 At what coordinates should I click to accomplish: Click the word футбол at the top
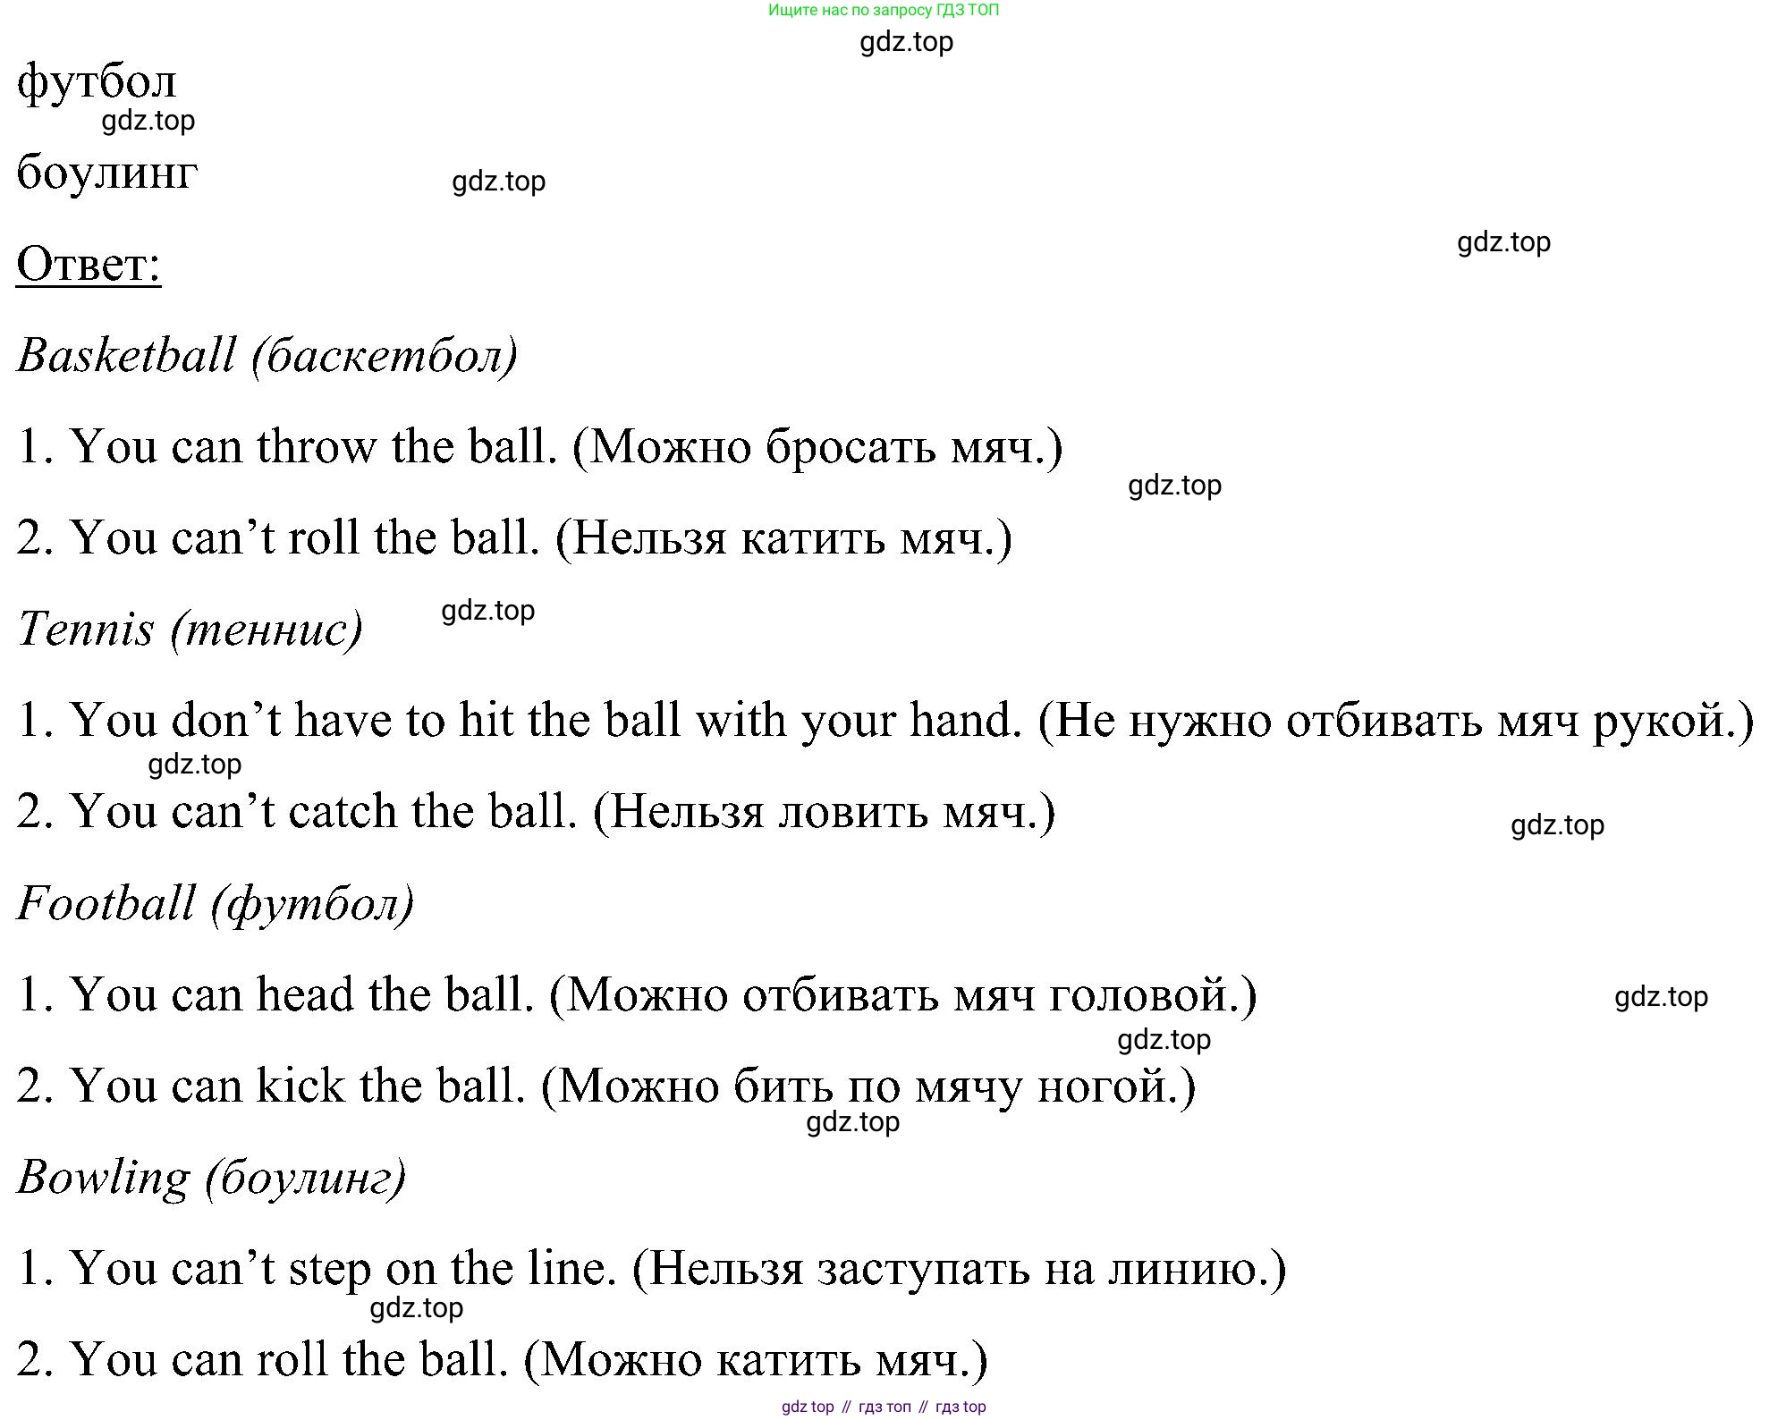click(97, 82)
